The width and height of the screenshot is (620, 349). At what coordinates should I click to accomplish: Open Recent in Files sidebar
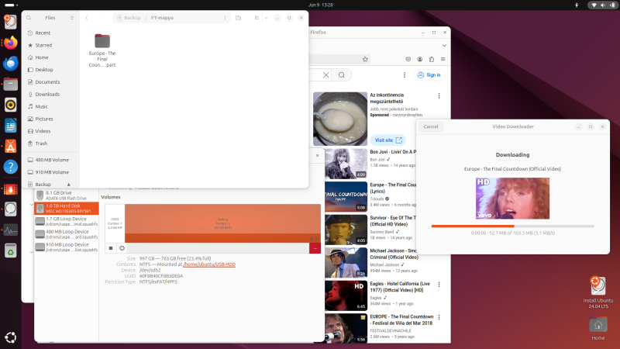tap(50, 33)
